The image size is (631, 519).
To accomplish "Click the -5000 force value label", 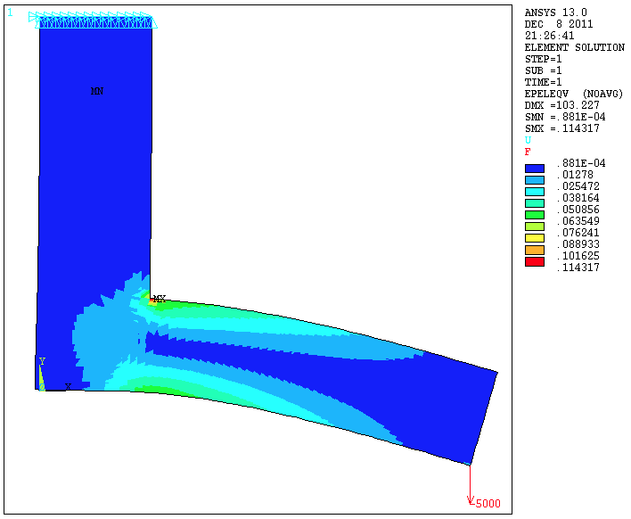I will (487, 504).
